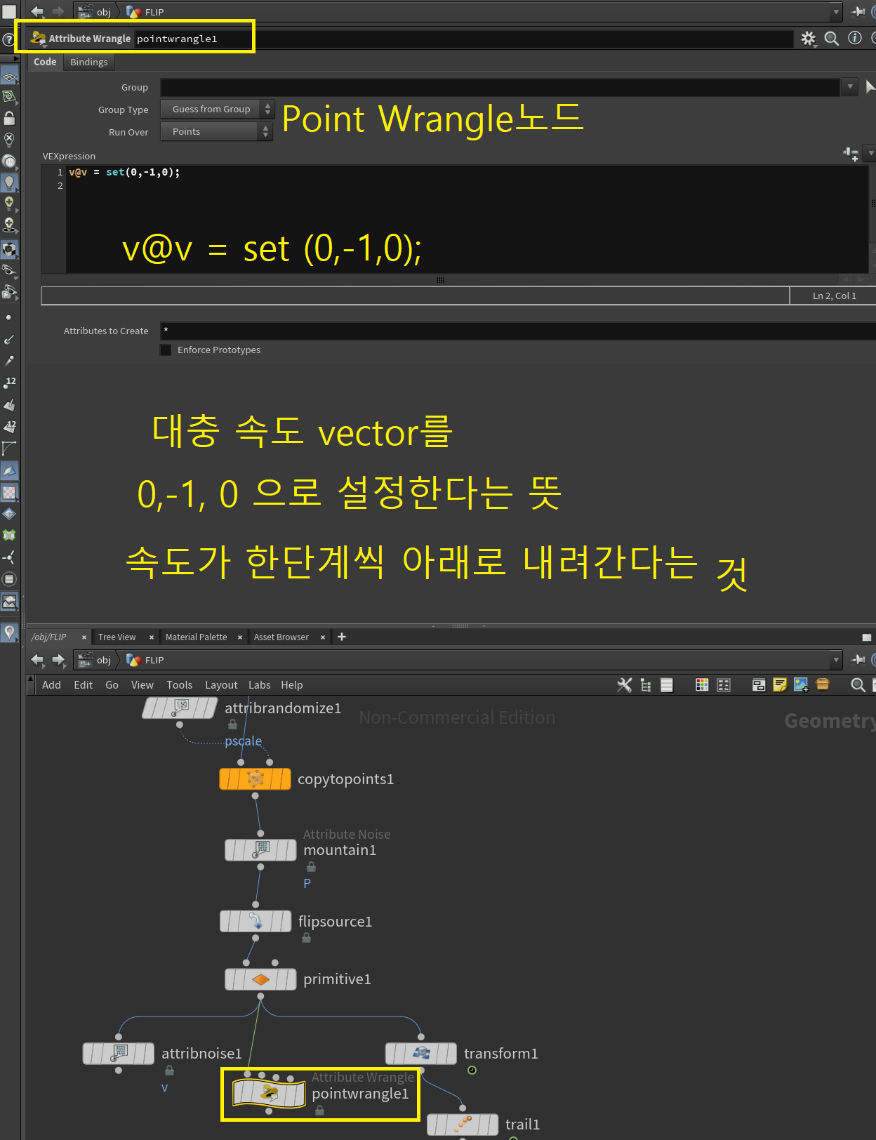Open the Tools menu in network editor
Viewport: 876px width, 1140px height.
(180, 685)
